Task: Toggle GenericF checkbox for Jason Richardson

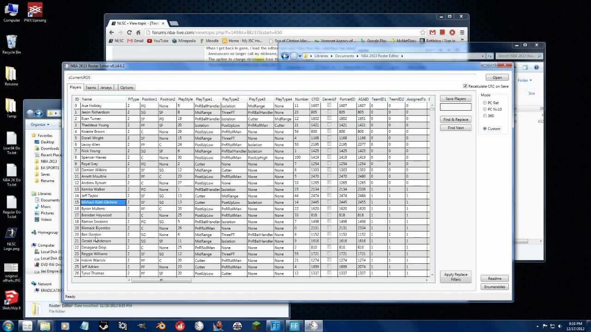Action: pos(329,112)
